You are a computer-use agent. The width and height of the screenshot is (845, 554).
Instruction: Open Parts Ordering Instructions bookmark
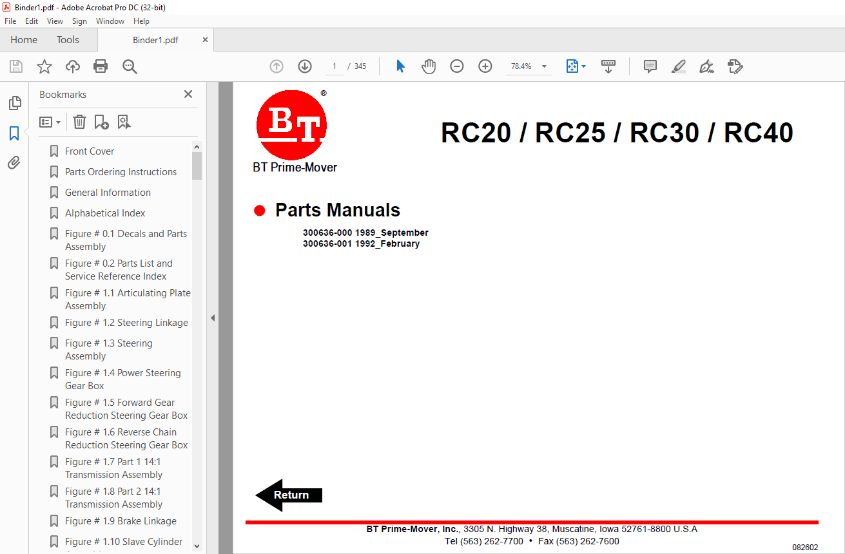121,172
